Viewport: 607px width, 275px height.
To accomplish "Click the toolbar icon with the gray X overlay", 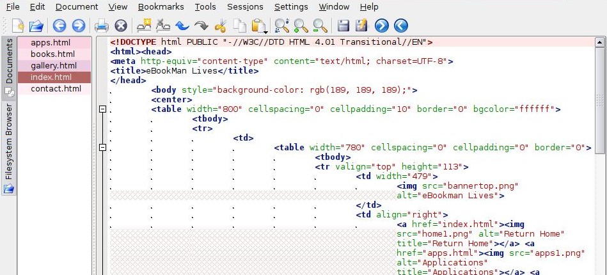I will pyautogui.click(x=163, y=26).
